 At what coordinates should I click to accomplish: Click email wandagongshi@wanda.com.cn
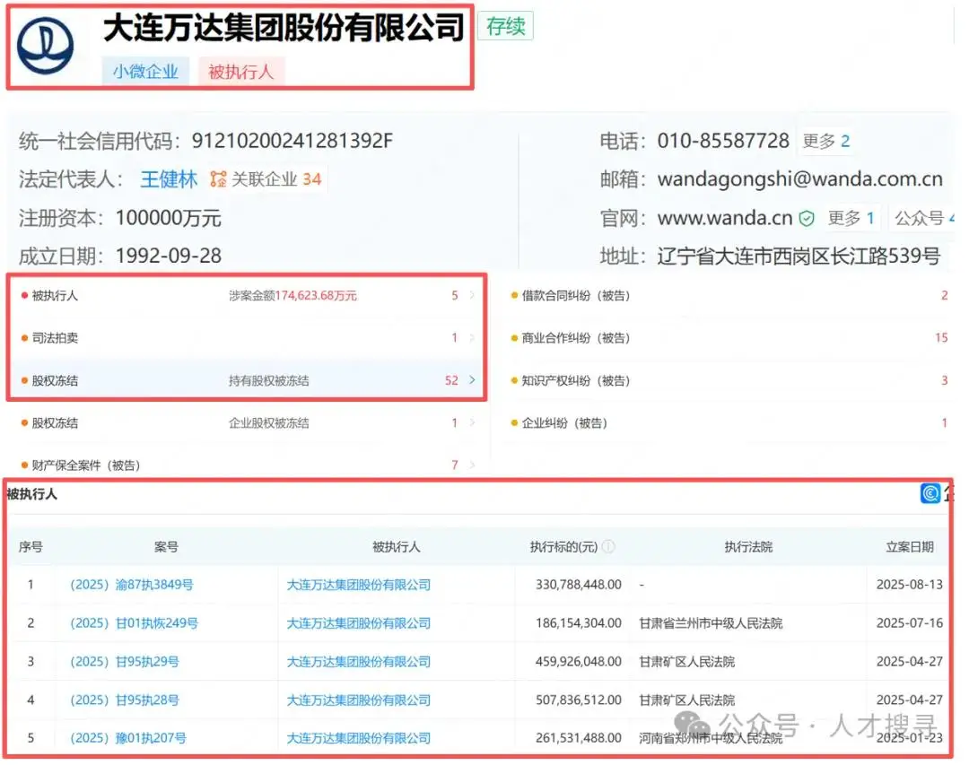(800, 179)
